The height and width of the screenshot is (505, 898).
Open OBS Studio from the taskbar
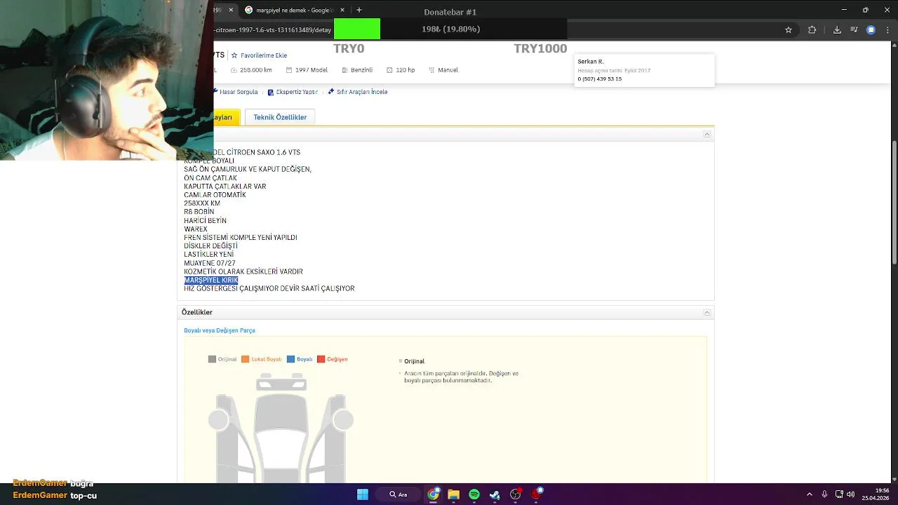516,494
